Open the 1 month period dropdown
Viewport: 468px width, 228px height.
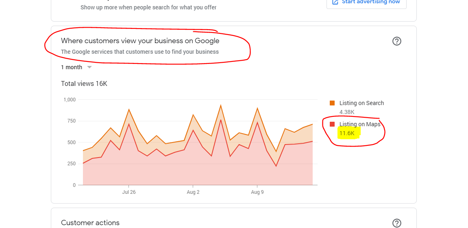pos(72,67)
